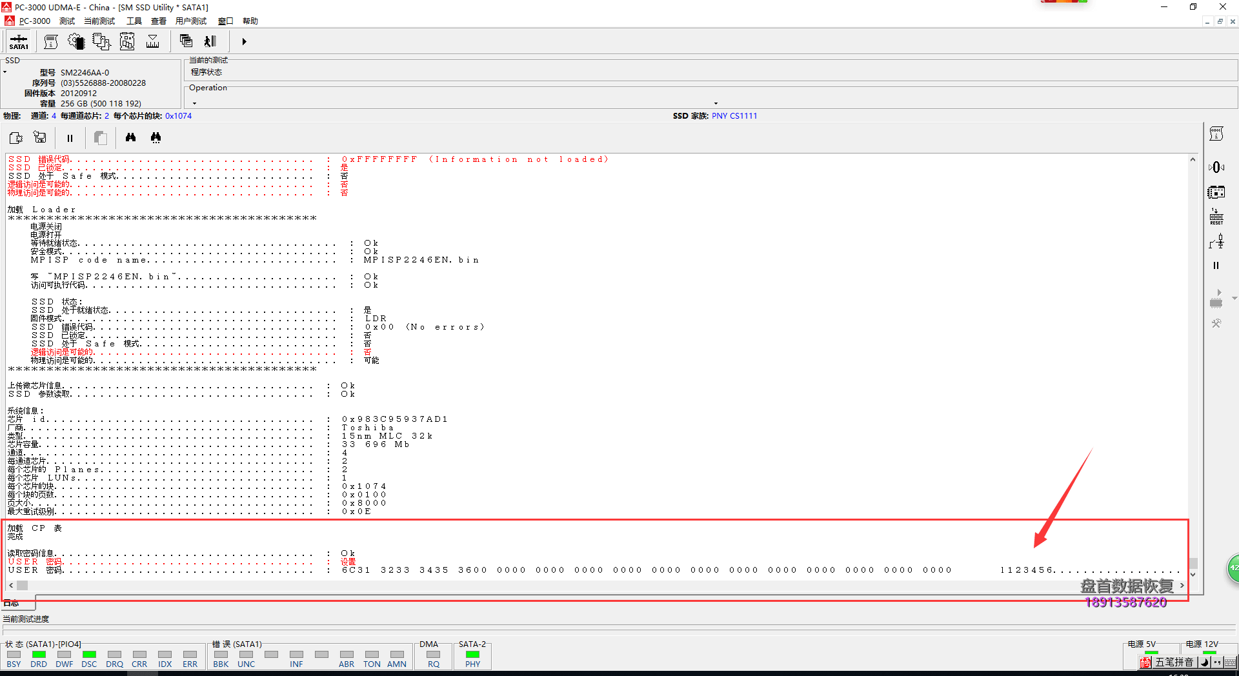This screenshot has width=1239, height=676.
Task: Click the SM2246AA-0 model value
Action: point(85,73)
